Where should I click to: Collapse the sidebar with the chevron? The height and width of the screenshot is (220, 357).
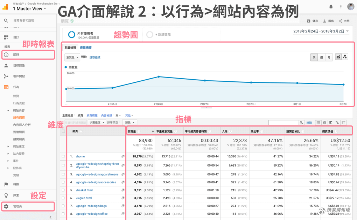(x=50, y=217)
